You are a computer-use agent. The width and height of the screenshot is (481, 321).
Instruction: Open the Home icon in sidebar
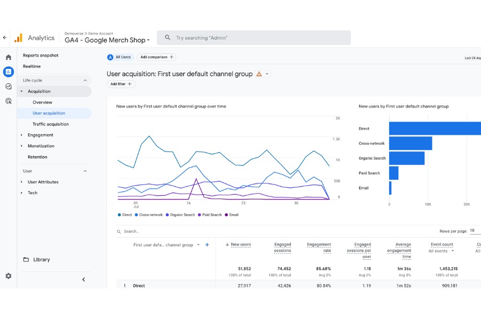[8, 57]
